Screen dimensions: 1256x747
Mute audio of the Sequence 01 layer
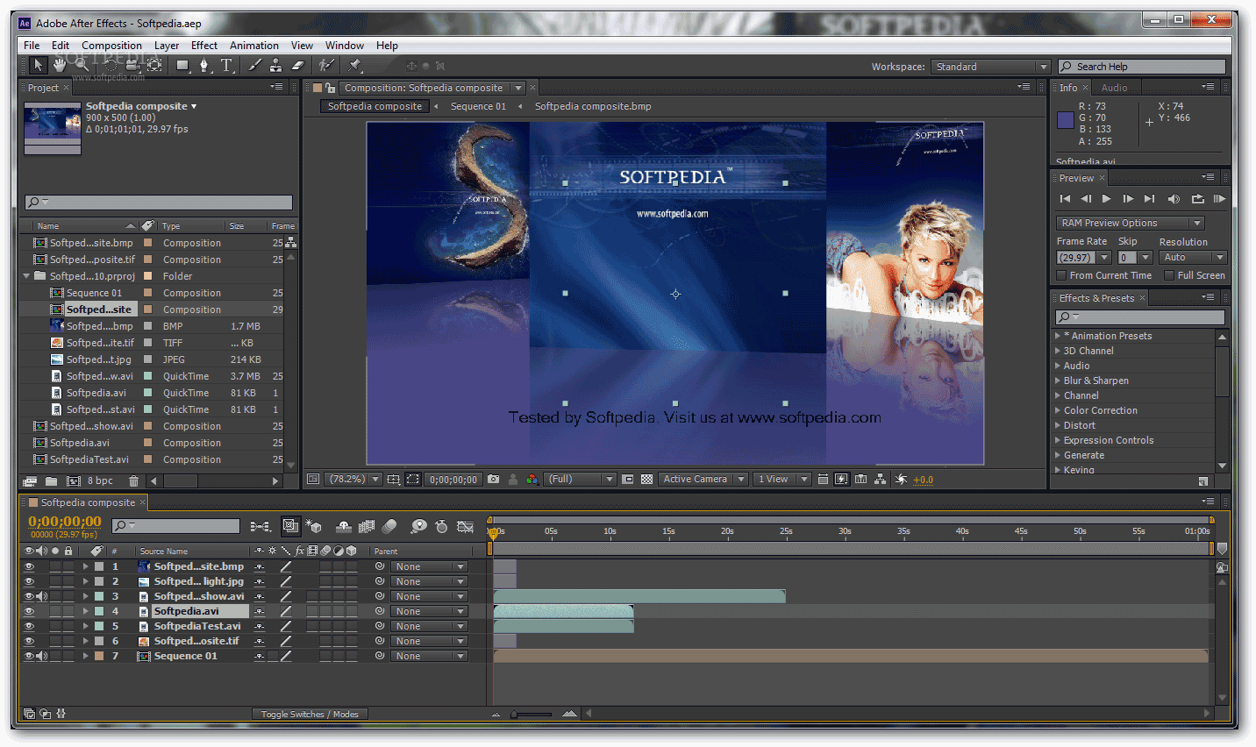41,656
